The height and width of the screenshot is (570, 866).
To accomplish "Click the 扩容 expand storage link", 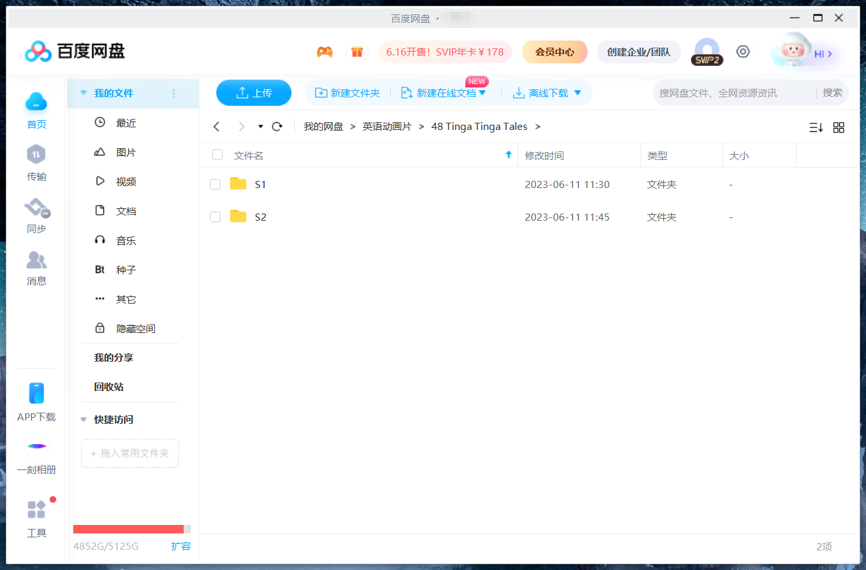I will [181, 546].
